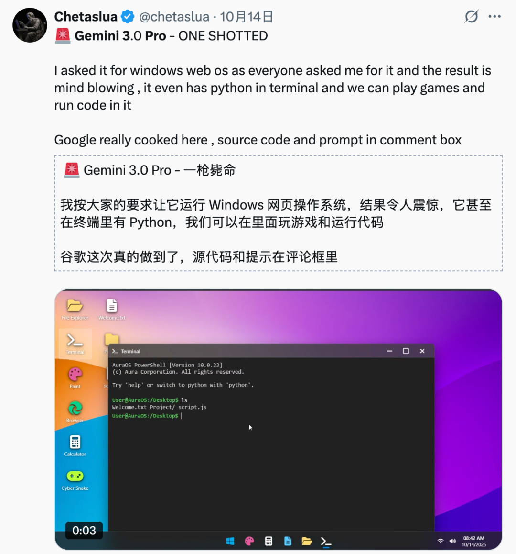The width and height of the screenshot is (516, 554).
Task: Launch the Browser desktop icon
Action: 75,412
